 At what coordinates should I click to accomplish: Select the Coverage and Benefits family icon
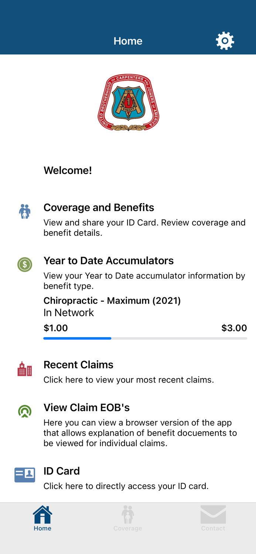point(24,211)
